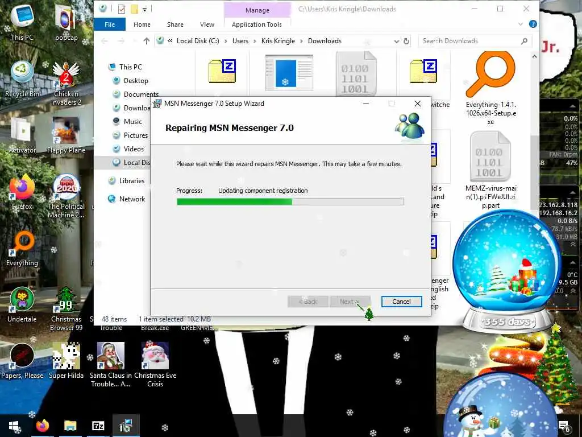
Task: Open Everything search desktop shortcut
Action: pyautogui.click(x=22, y=248)
